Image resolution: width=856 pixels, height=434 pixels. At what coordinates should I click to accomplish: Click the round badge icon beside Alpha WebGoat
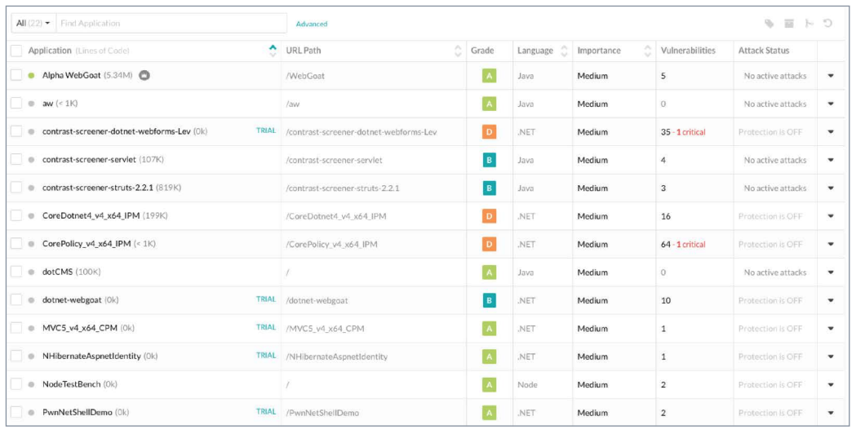pos(144,76)
